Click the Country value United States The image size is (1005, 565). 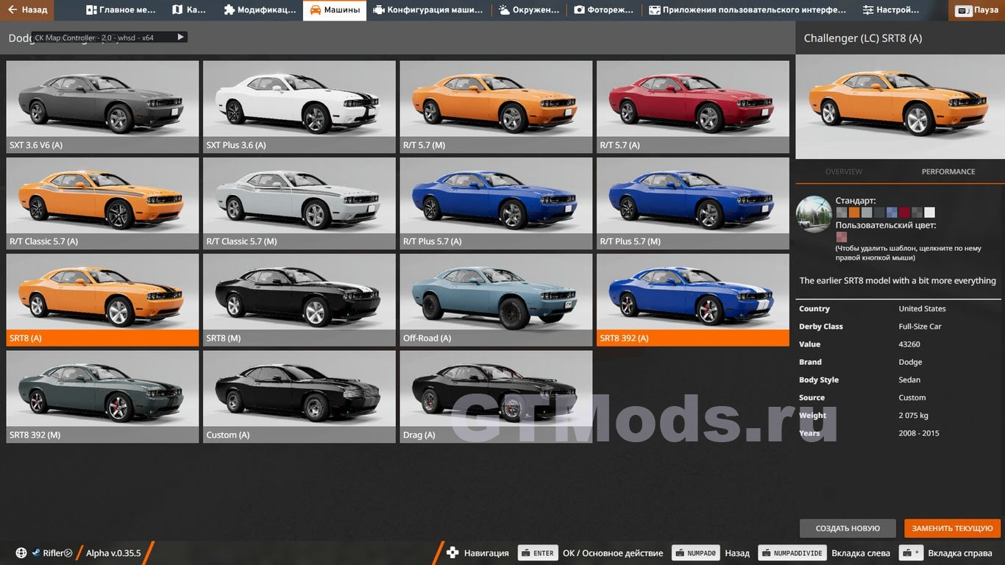[x=922, y=309]
